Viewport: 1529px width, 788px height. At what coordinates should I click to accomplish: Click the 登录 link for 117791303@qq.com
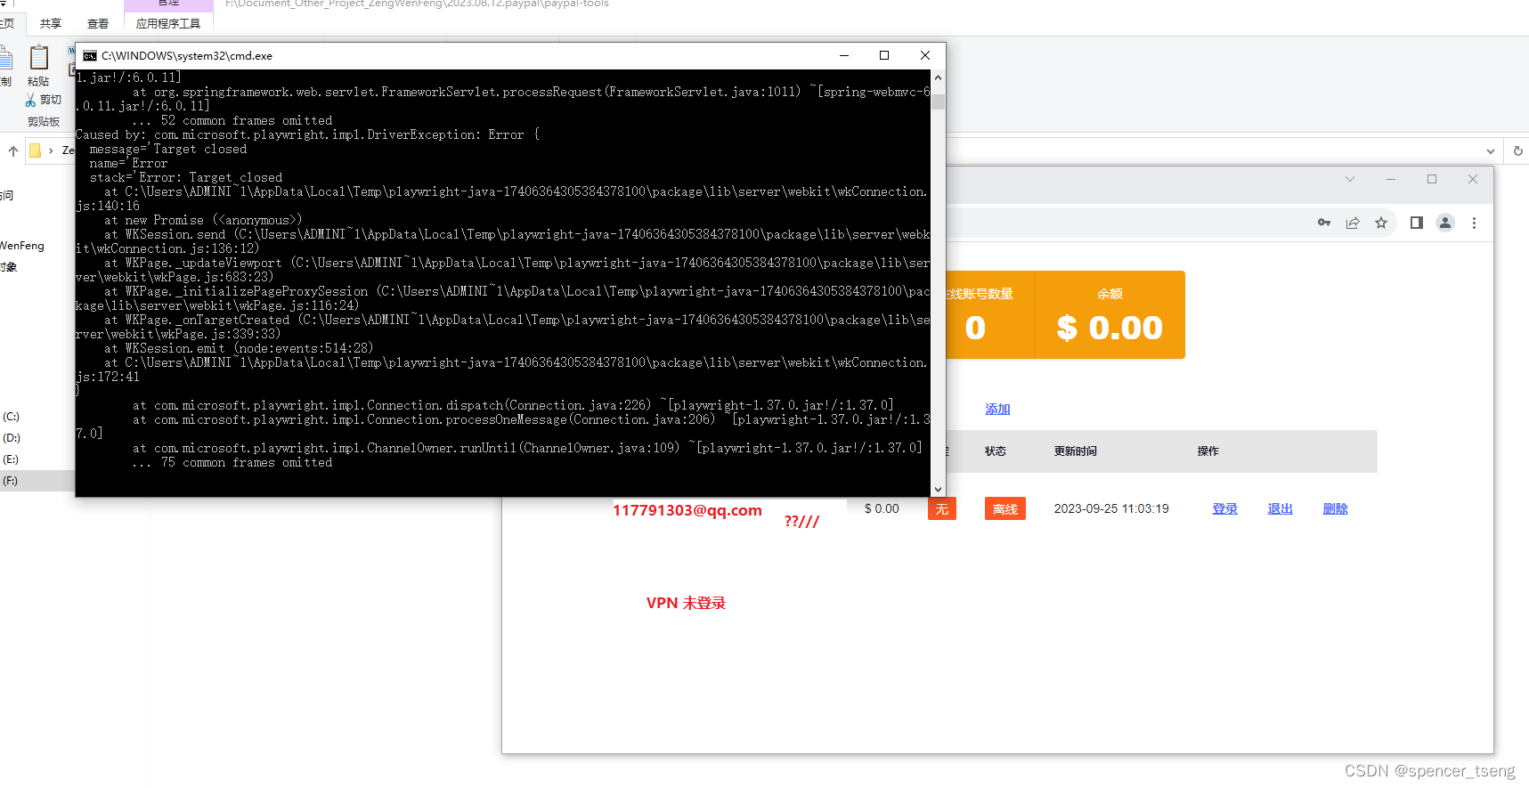coord(1225,508)
